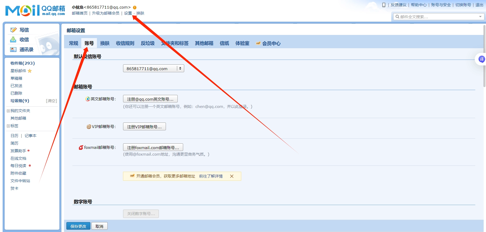Screen dimensions: 486x232
Task: Click the 取消 button
Action: 100,226
